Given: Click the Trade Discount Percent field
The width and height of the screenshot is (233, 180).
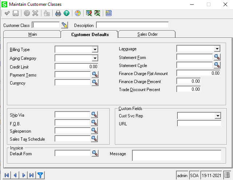Looking at the screenshot, I should [x=189, y=89].
